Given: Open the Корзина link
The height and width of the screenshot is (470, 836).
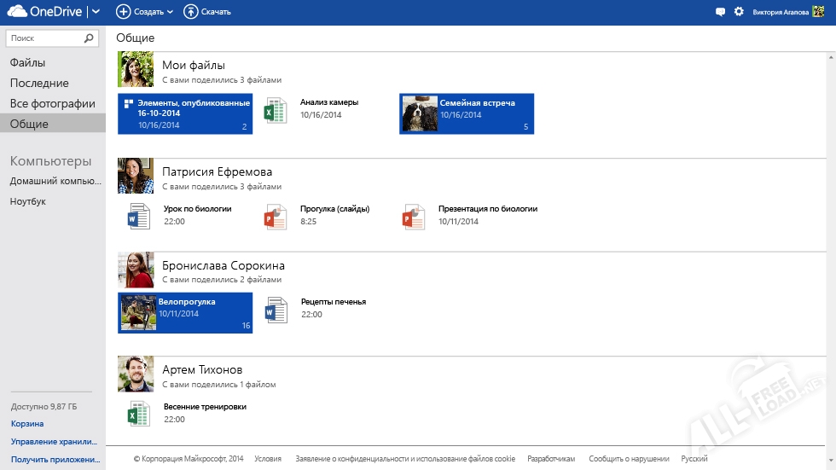Looking at the screenshot, I should coord(27,423).
